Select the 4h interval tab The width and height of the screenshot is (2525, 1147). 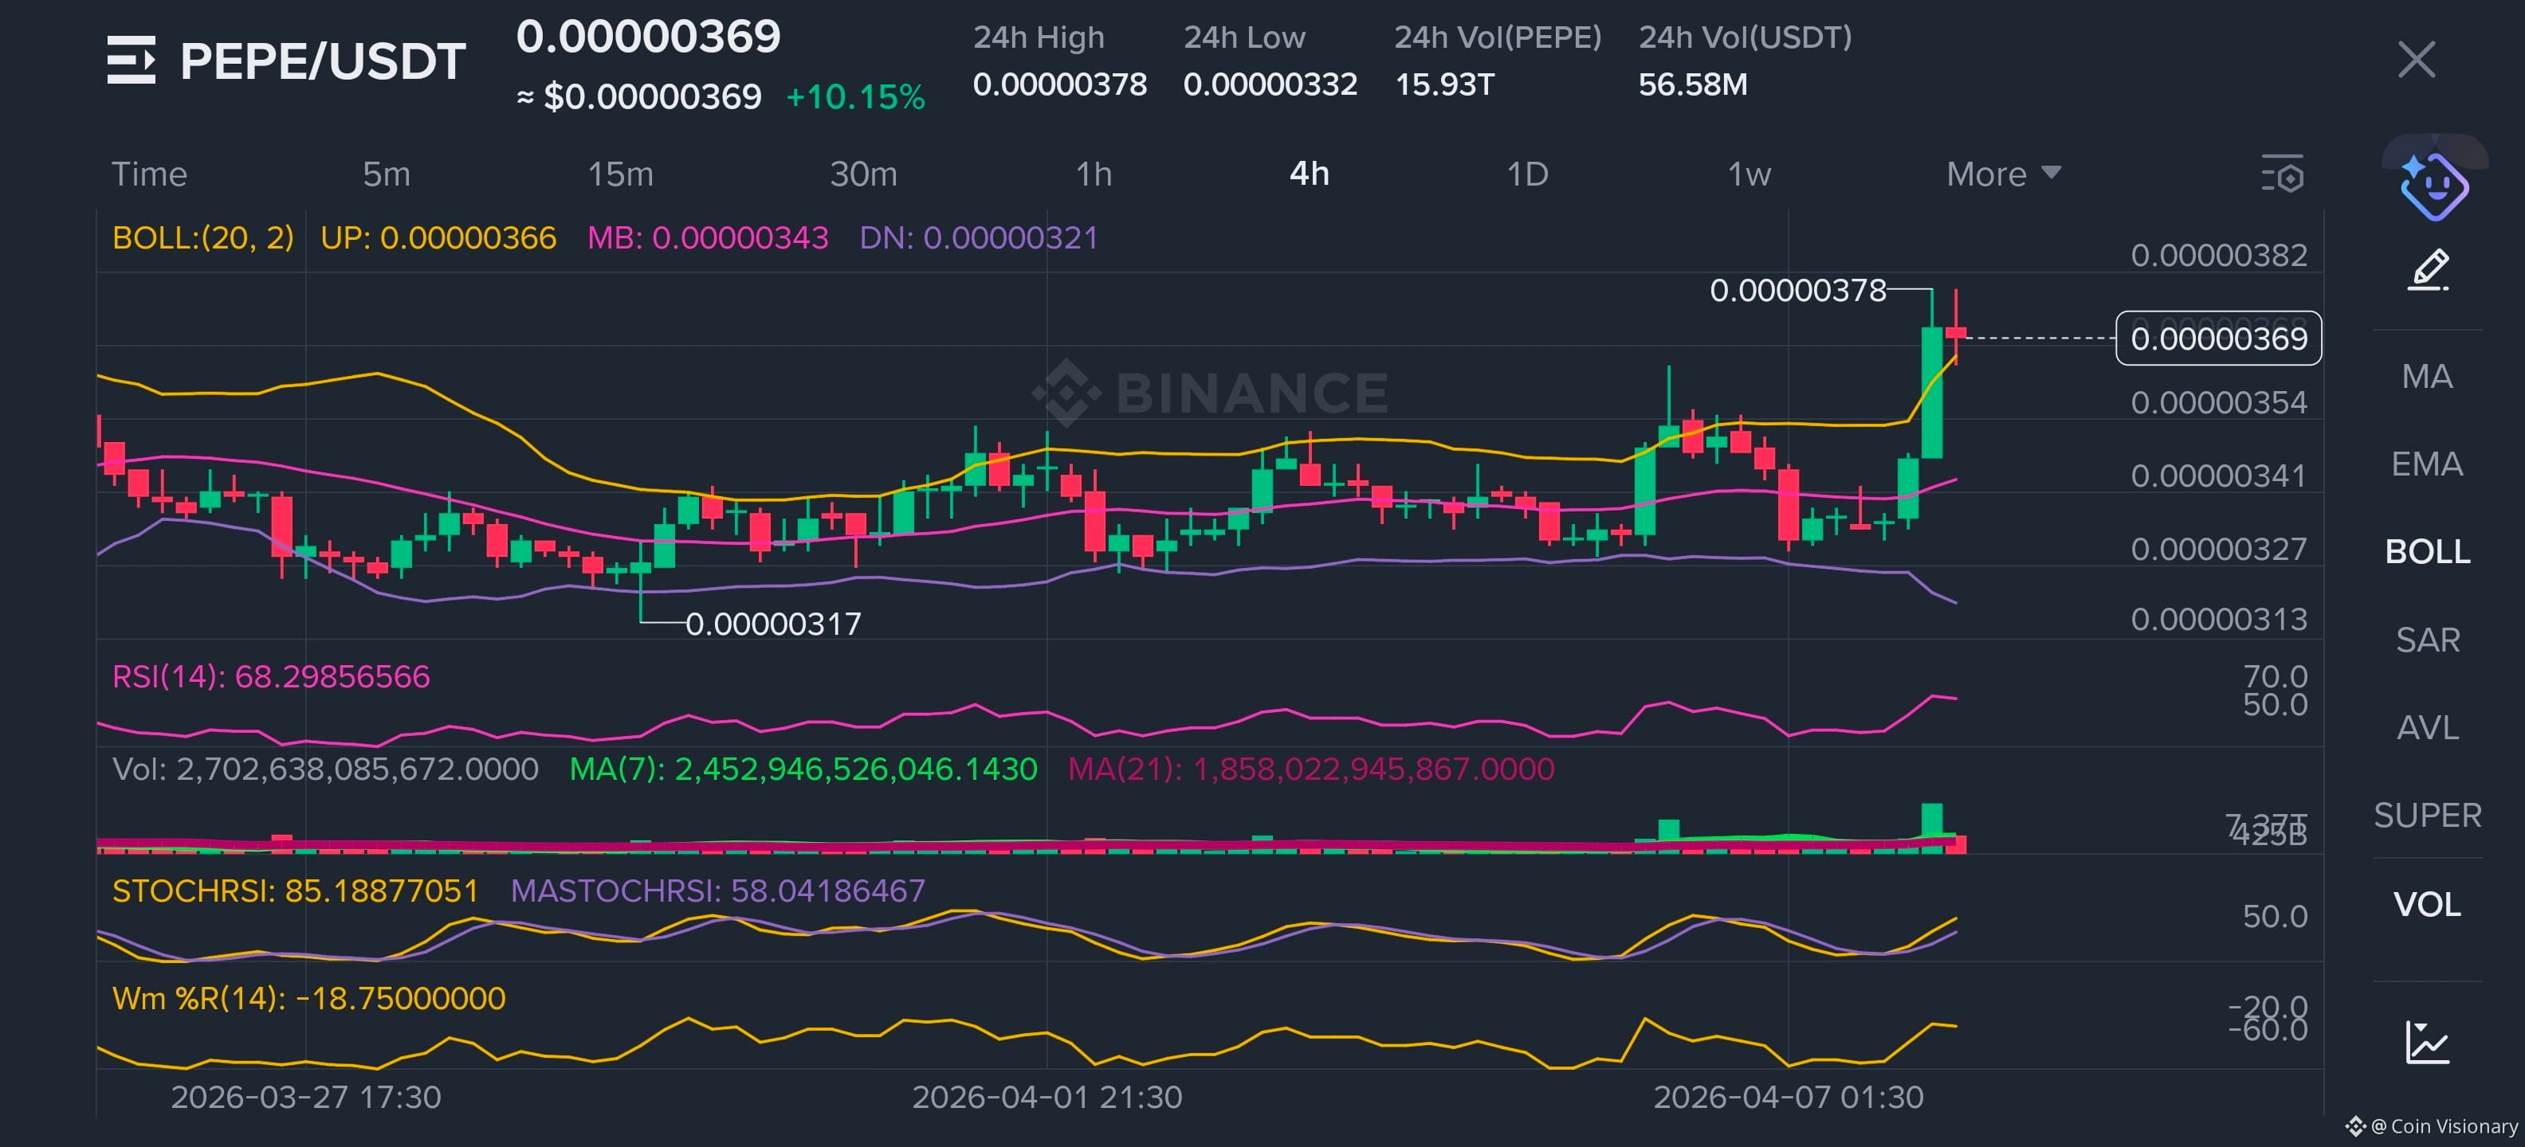(x=1310, y=174)
